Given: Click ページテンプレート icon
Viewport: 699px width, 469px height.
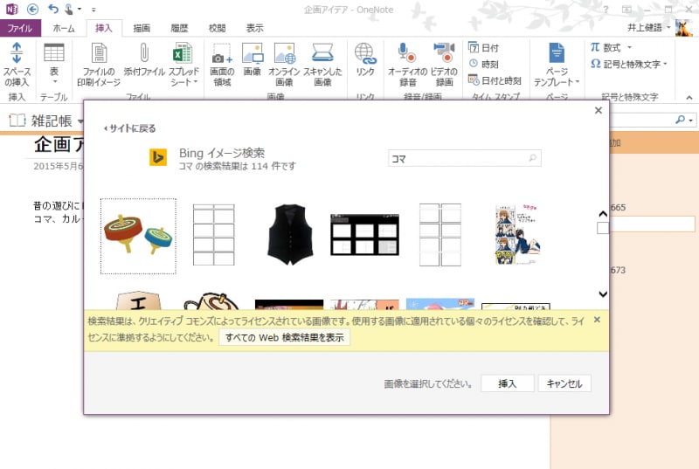Looking at the screenshot, I should point(557,52).
